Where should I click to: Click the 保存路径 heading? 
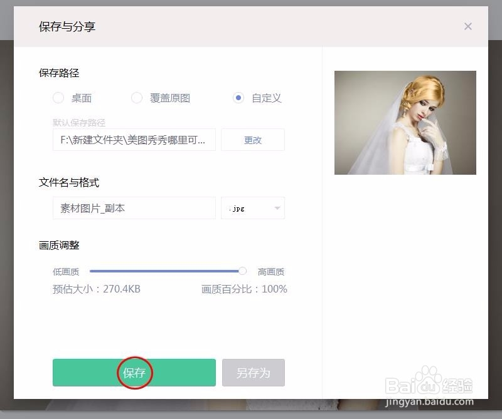[x=59, y=73]
